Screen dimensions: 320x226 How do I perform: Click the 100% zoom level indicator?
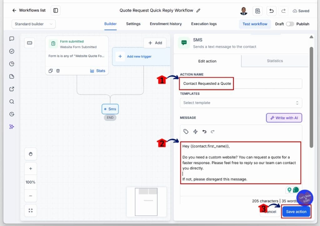tap(30, 182)
